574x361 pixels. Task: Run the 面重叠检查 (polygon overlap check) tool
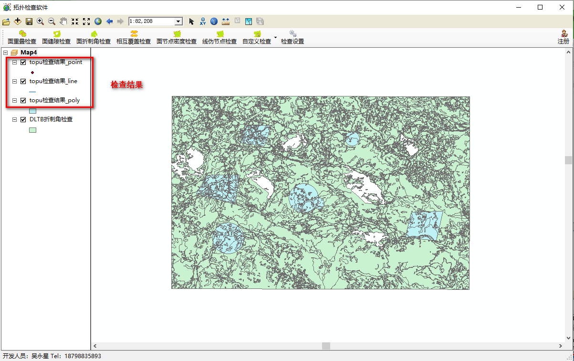click(x=21, y=36)
